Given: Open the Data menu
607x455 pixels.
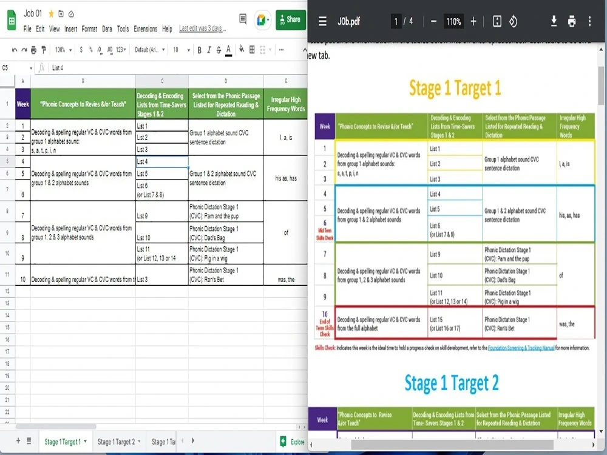Looking at the screenshot, I should pyautogui.click(x=107, y=29).
